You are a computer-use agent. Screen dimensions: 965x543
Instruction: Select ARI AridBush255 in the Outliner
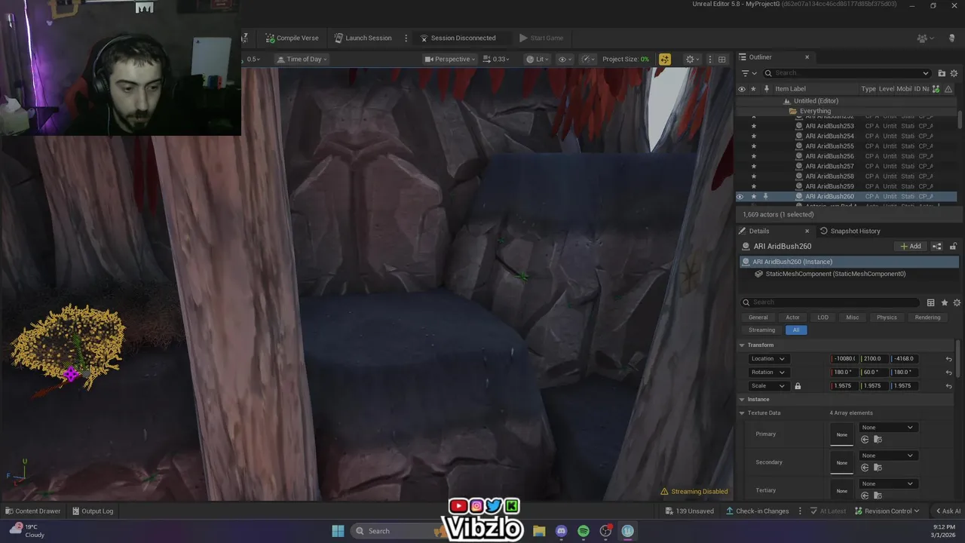(829, 146)
